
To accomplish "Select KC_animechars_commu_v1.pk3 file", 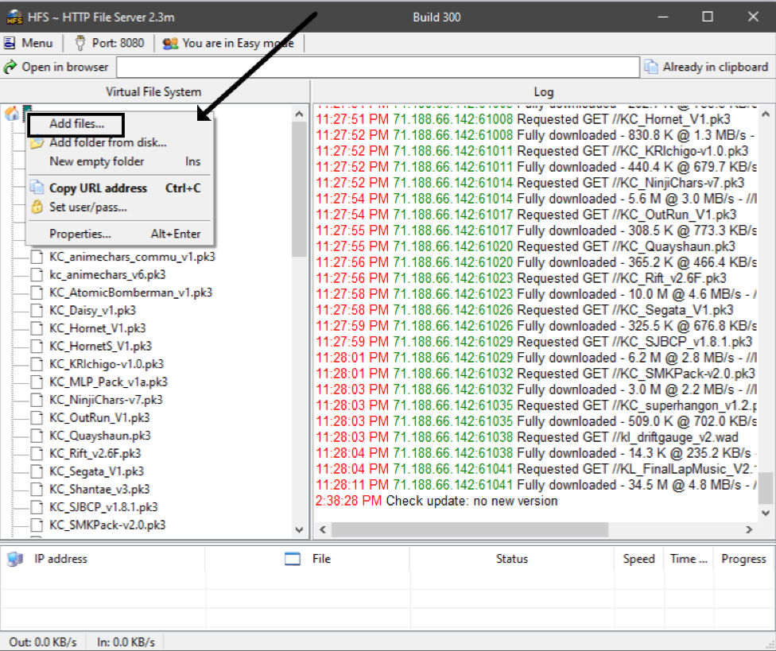I will click(132, 257).
